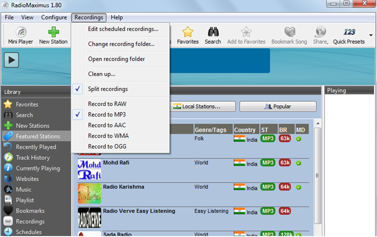
Task: Open Bookmarks in the sidebar
Action: point(37,211)
